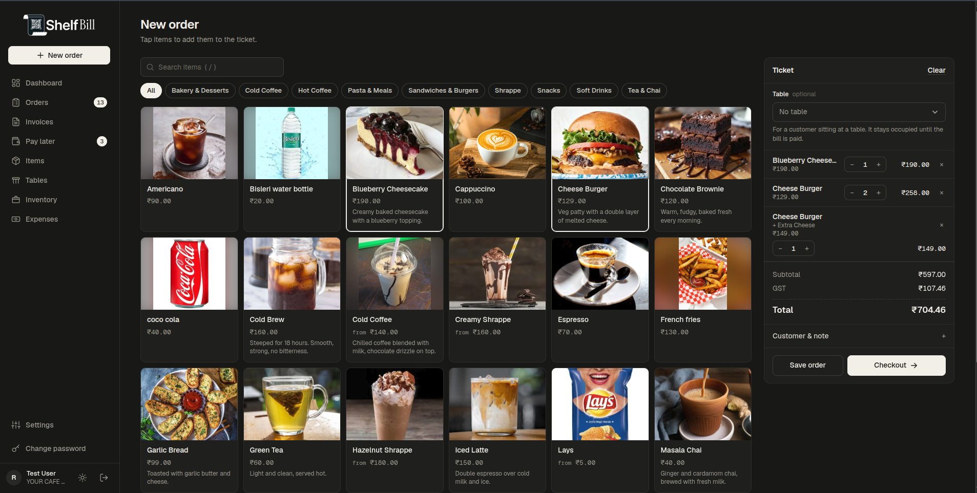Add Garlic Bread item card
The width and height of the screenshot is (977, 493).
tap(189, 430)
